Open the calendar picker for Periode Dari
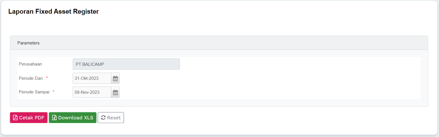The width and height of the screenshot is (439, 137). pos(115,78)
